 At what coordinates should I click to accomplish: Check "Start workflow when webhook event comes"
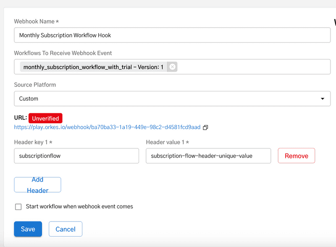[x=18, y=206]
